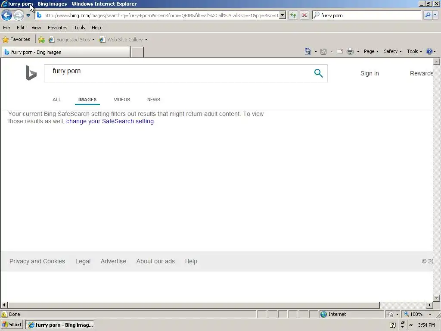This screenshot has width=441, height=331.
Task: Click the address bar URL field
Action: (161, 16)
